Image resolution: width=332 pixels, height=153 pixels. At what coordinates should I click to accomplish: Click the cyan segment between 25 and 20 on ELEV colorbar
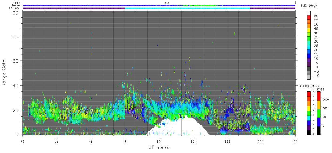tap(309, 47)
